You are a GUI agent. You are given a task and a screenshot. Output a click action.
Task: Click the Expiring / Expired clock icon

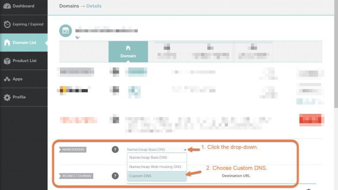click(x=7, y=25)
